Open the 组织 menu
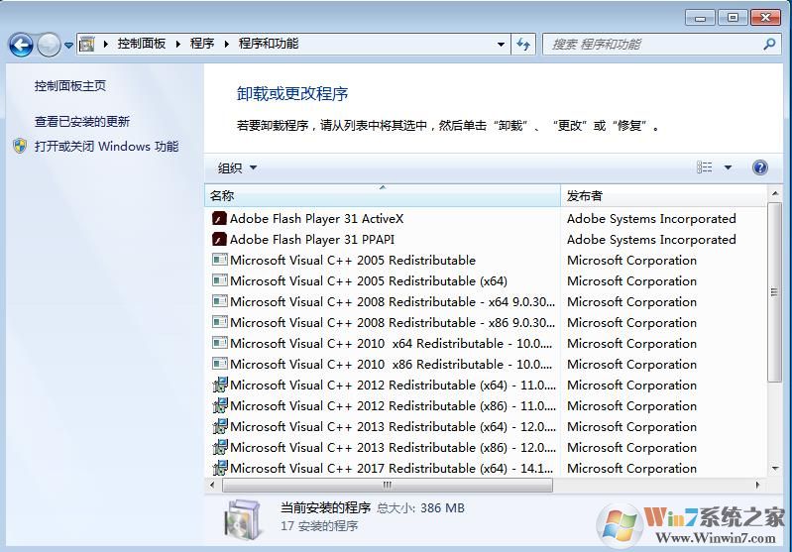The height and width of the screenshot is (552, 792). 237,167
